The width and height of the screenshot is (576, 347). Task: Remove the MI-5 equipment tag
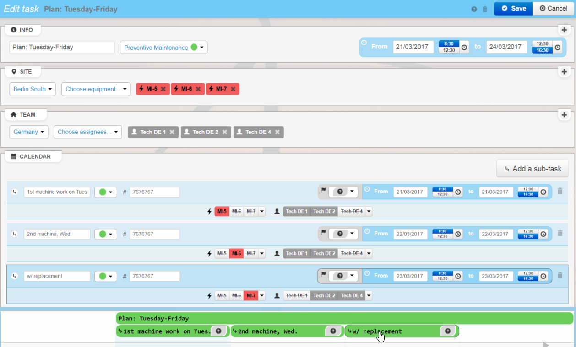[163, 89]
